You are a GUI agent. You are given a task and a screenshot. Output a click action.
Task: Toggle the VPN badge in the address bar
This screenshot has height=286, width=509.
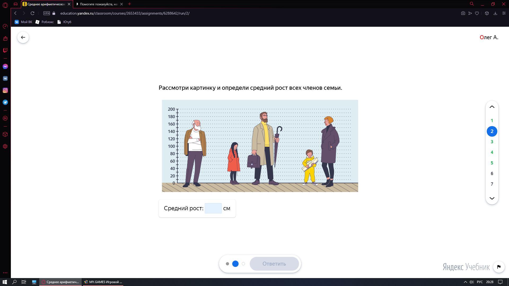pos(47,13)
